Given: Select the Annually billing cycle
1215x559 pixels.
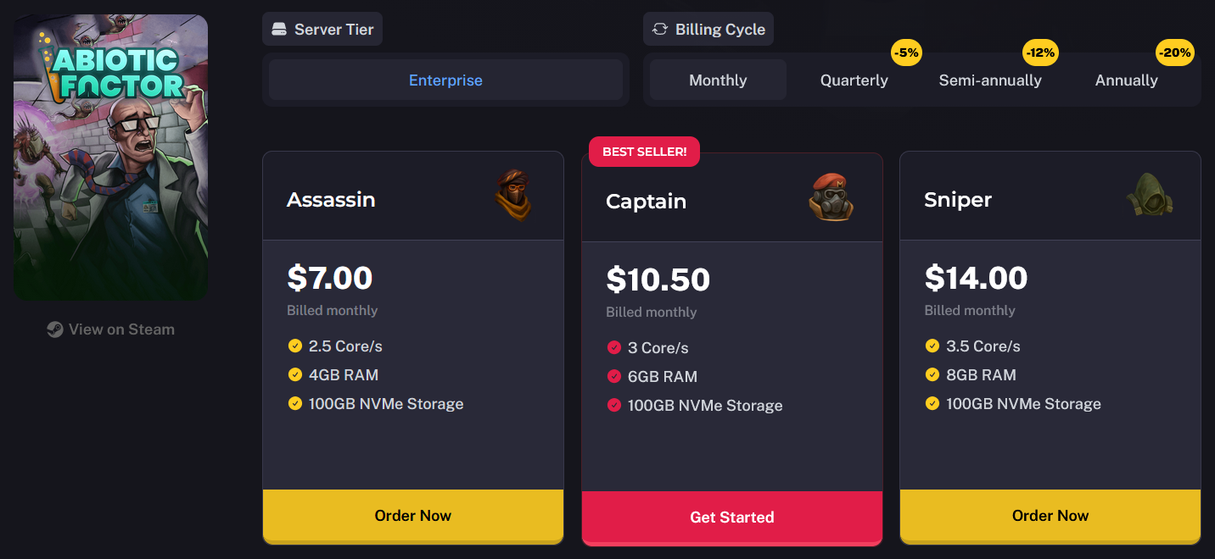Looking at the screenshot, I should (x=1127, y=80).
